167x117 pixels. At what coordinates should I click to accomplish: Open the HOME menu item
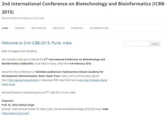(5, 28)
